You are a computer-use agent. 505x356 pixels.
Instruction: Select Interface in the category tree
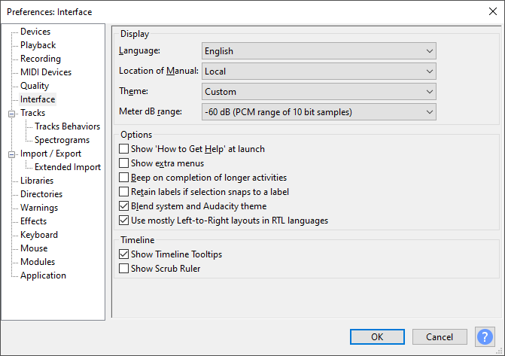coord(38,99)
